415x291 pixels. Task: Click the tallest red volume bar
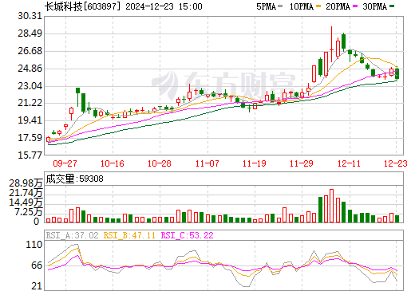(x=331, y=206)
